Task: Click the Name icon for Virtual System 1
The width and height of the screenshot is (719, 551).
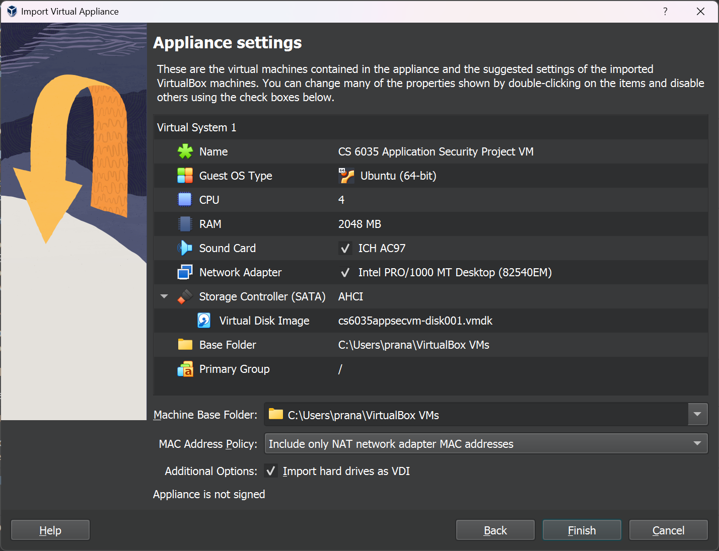Action: click(185, 151)
